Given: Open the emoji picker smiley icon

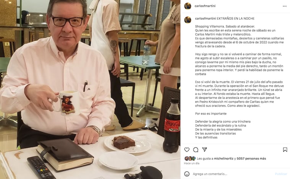Looking at the screenshot, I should tap(187, 174).
